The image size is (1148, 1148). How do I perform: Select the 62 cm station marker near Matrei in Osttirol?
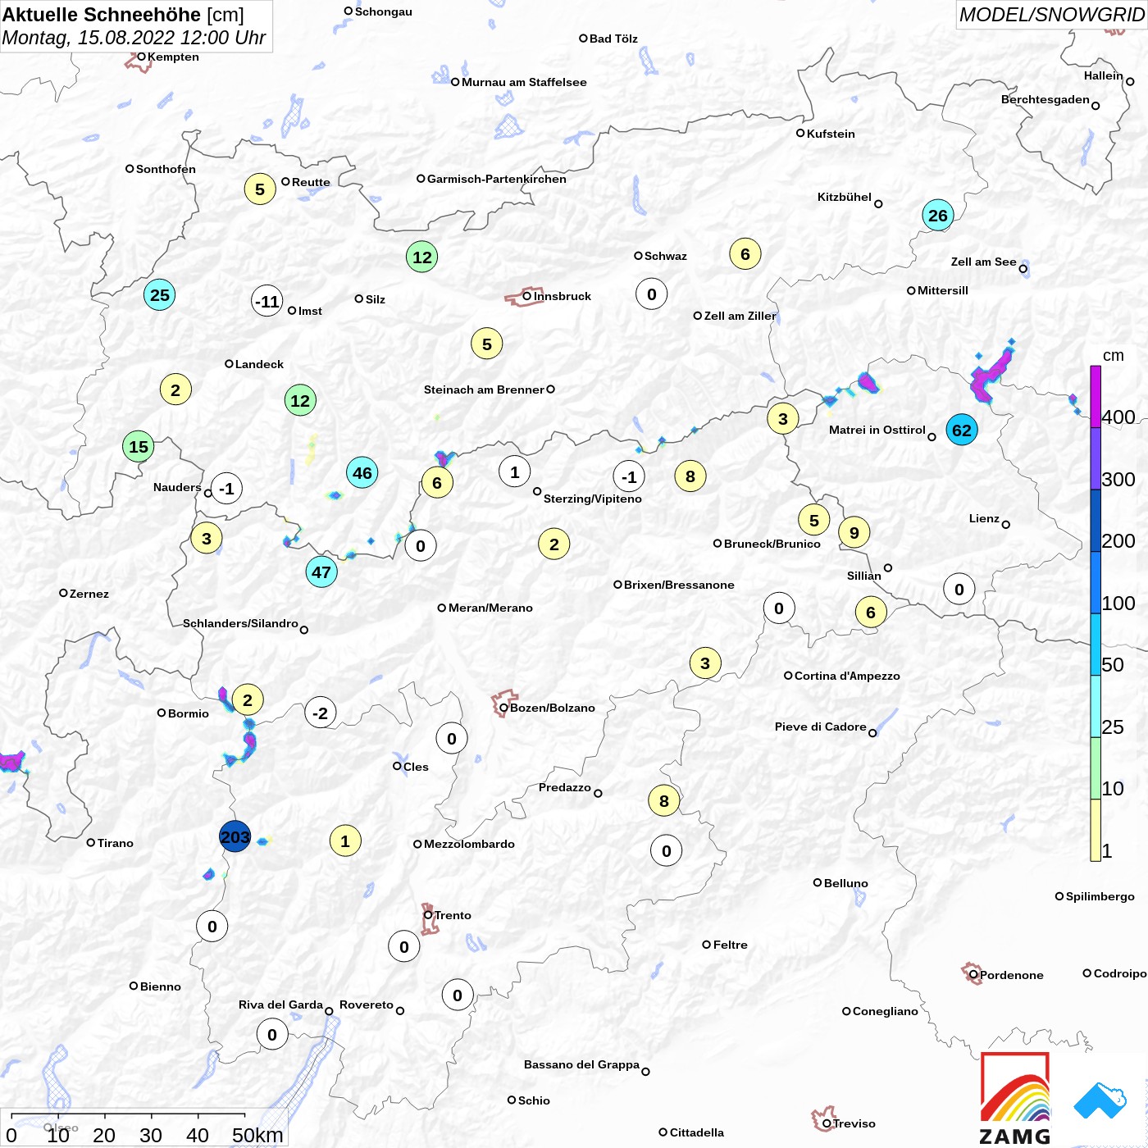click(x=962, y=430)
